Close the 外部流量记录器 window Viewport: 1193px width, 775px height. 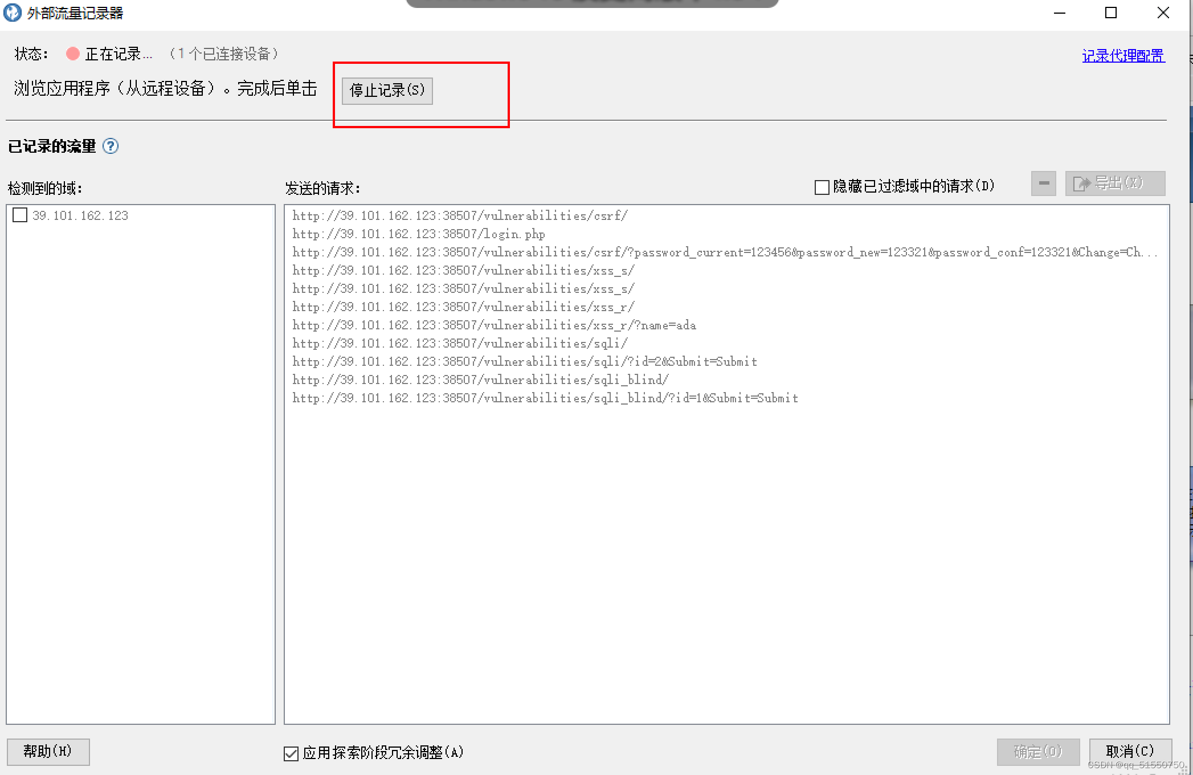tap(1163, 13)
